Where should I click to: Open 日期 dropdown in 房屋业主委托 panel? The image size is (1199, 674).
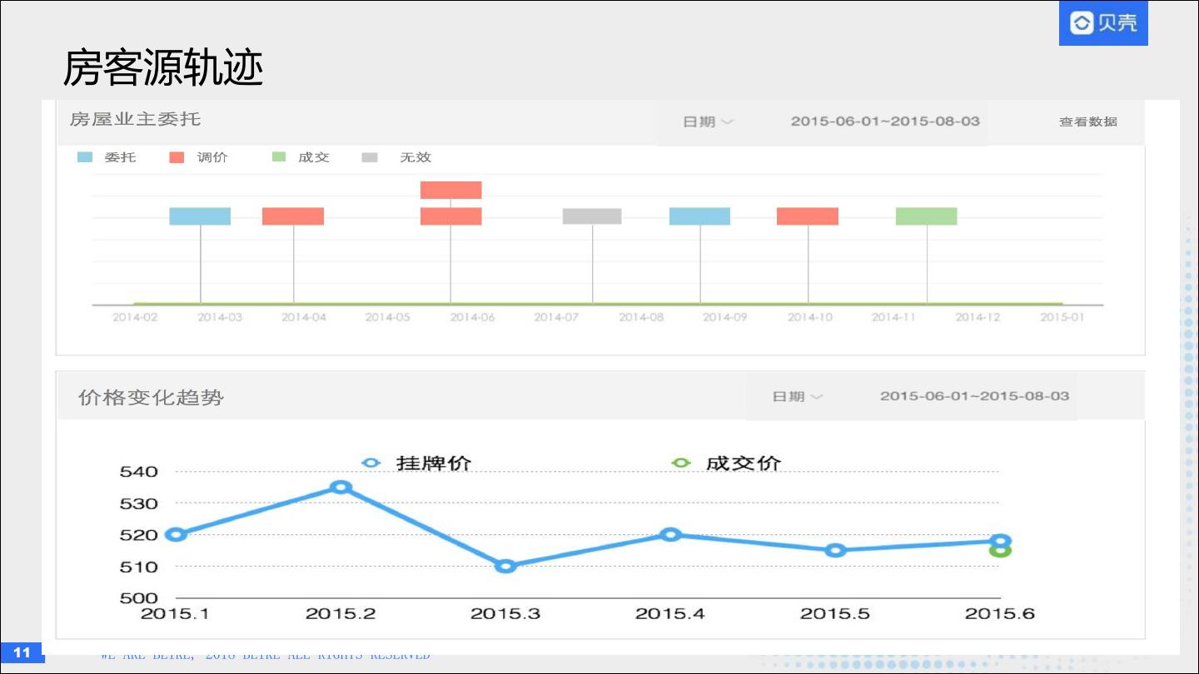pos(708,121)
